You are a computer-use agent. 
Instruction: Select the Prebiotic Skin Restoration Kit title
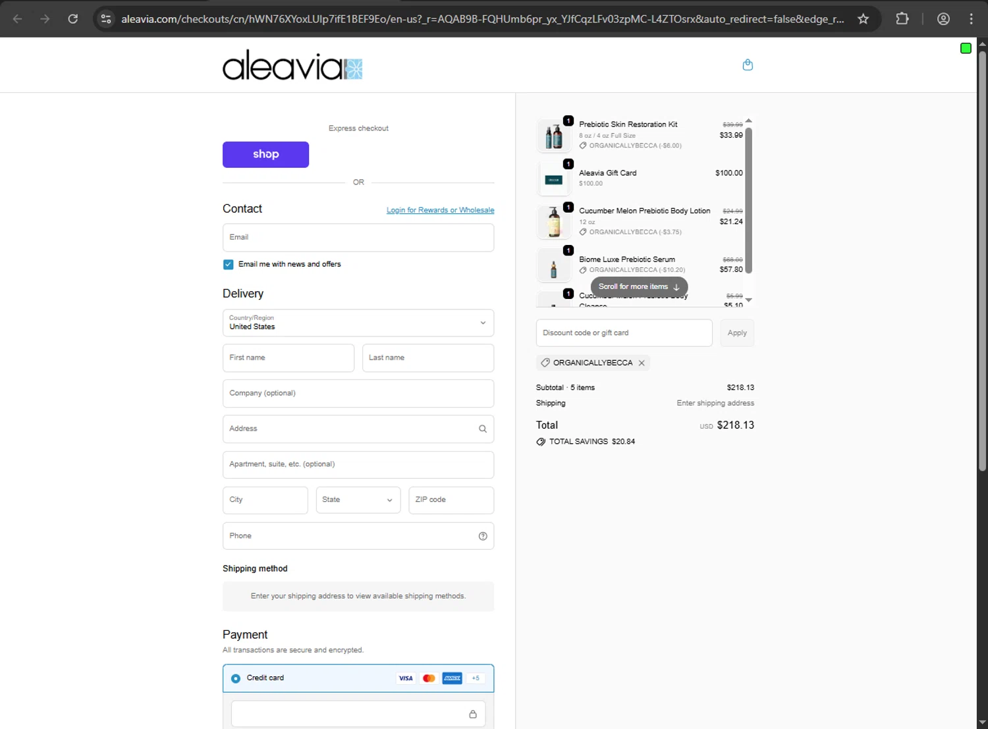[x=628, y=124]
